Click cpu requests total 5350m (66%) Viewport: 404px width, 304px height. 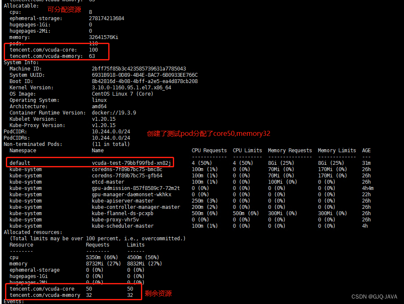[x=102, y=257]
